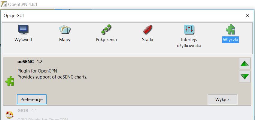Go to the Statki tab label
255x120 pixels.
(147, 40)
